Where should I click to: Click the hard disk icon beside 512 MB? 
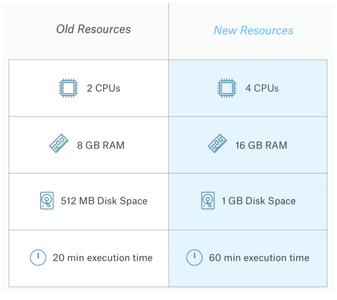click(x=47, y=201)
